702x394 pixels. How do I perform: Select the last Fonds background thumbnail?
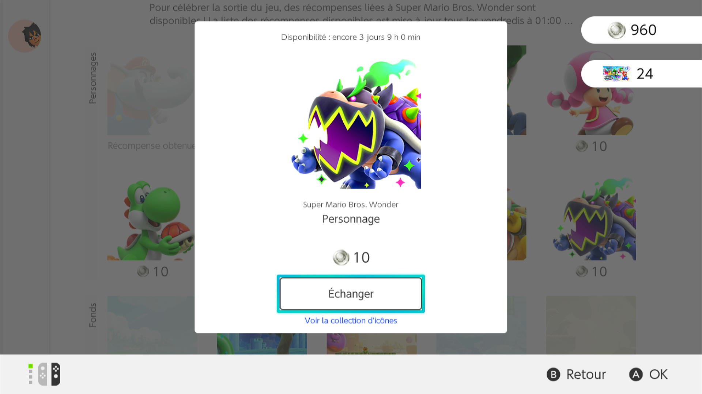(x=591, y=325)
